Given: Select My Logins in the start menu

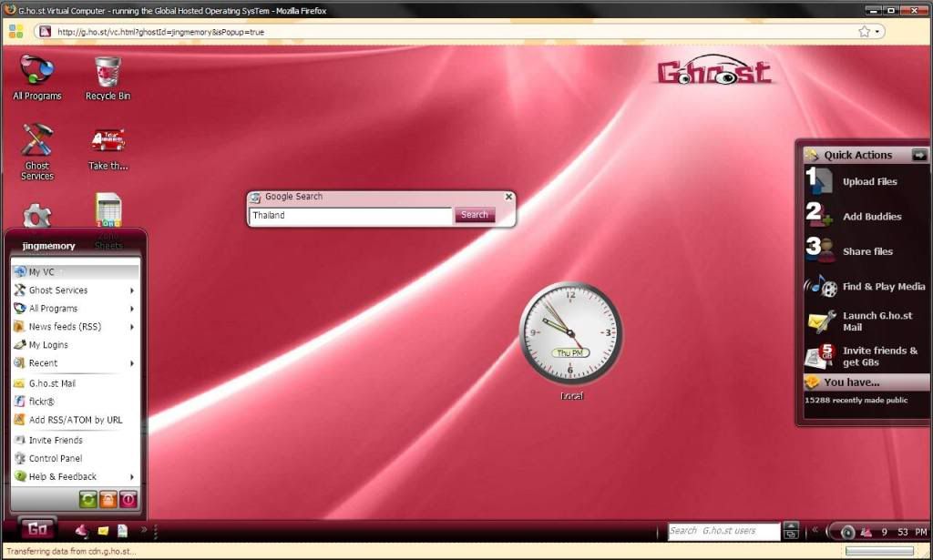Looking at the screenshot, I should tap(75, 345).
